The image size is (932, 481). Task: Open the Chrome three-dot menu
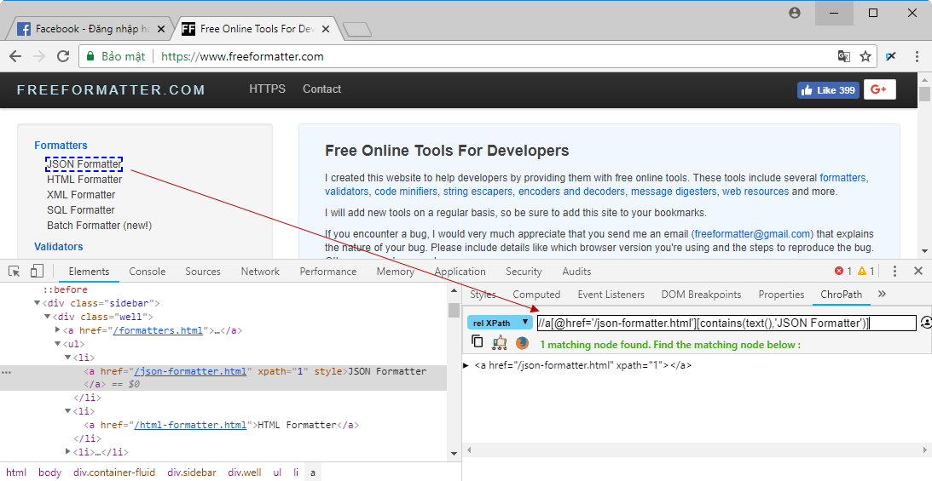click(918, 56)
